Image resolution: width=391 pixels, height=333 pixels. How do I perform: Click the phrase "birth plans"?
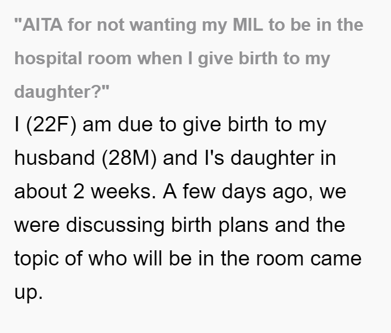[x=220, y=225]
